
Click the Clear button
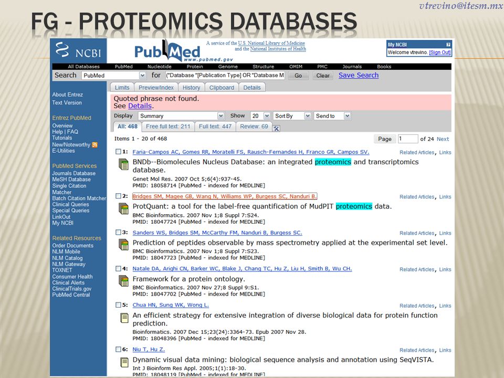[x=323, y=76]
